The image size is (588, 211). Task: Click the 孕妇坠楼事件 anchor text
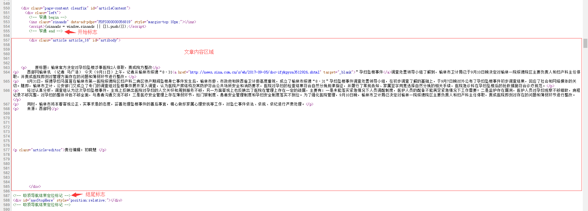(x=371, y=72)
